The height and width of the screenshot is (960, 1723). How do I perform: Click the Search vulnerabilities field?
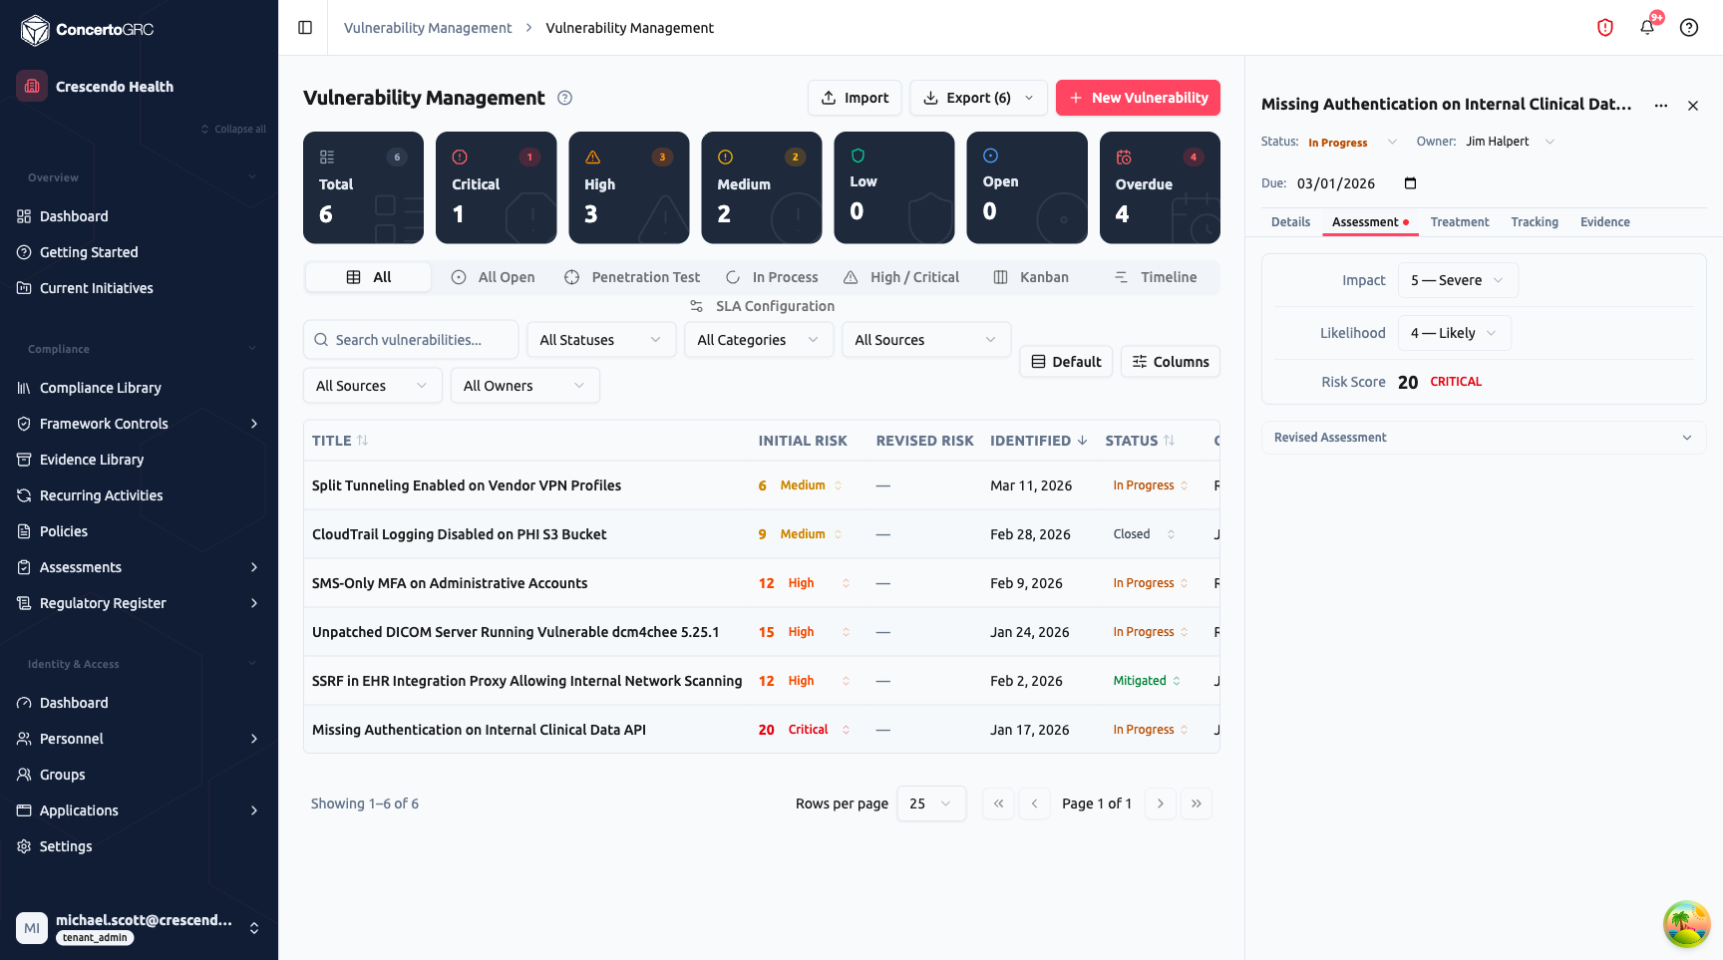click(411, 340)
